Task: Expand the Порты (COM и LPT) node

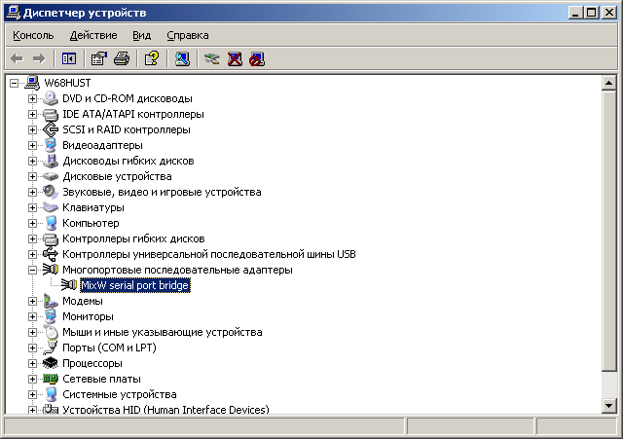Action: coord(33,348)
